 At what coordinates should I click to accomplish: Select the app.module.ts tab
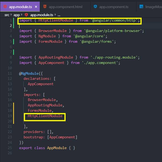point(20,7)
